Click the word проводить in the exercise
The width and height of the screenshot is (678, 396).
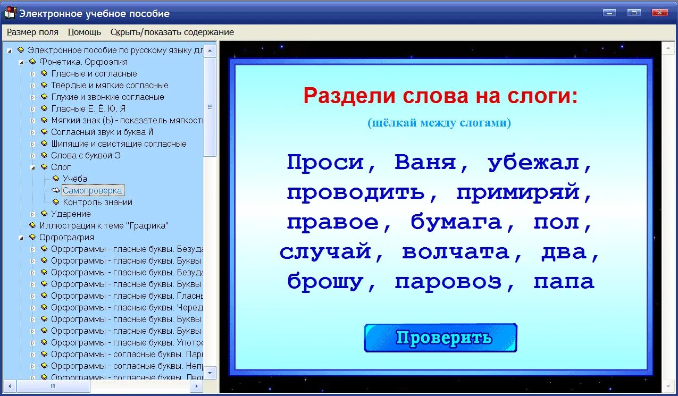click(356, 192)
